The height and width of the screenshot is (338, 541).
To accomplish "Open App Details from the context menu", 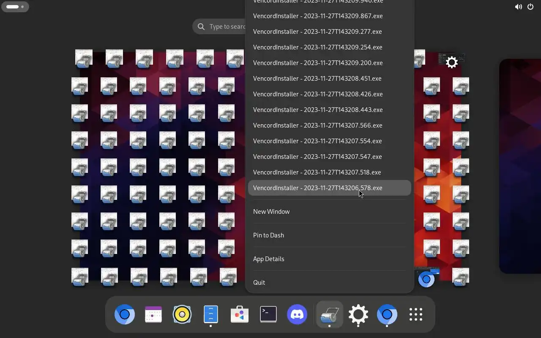I will point(329,259).
